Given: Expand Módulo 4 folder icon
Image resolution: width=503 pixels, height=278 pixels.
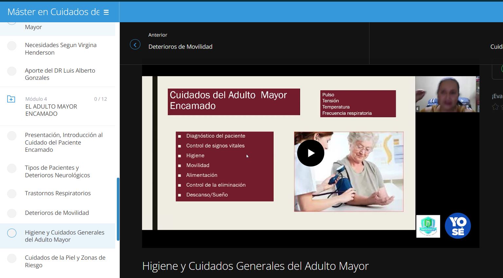Looking at the screenshot, I should pyautogui.click(x=11, y=99).
